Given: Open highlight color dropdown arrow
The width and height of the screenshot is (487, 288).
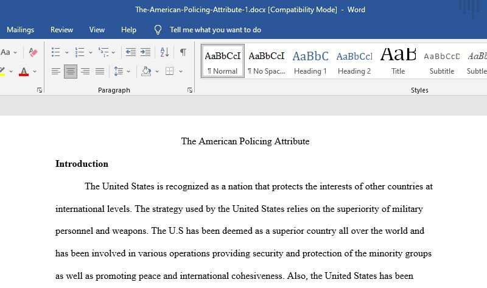Looking at the screenshot, I should click(x=11, y=72).
